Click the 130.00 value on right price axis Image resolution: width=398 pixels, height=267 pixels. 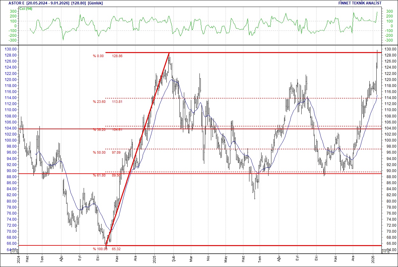click(390, 50)
